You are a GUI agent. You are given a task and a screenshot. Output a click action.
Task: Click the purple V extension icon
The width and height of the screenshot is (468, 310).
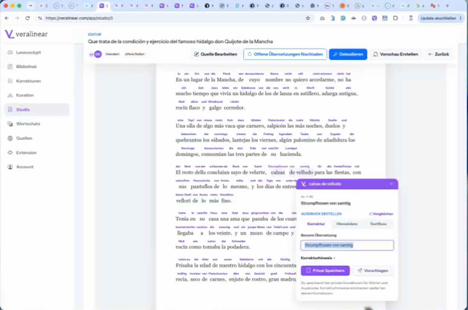(374, 18)
